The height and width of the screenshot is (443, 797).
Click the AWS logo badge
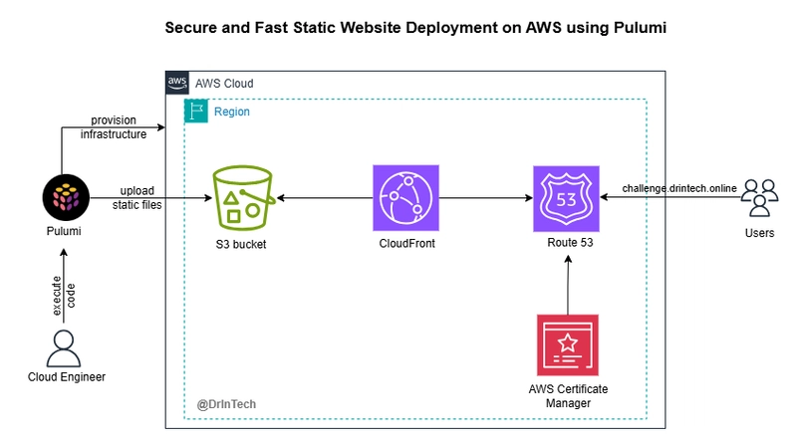point(177,83)
